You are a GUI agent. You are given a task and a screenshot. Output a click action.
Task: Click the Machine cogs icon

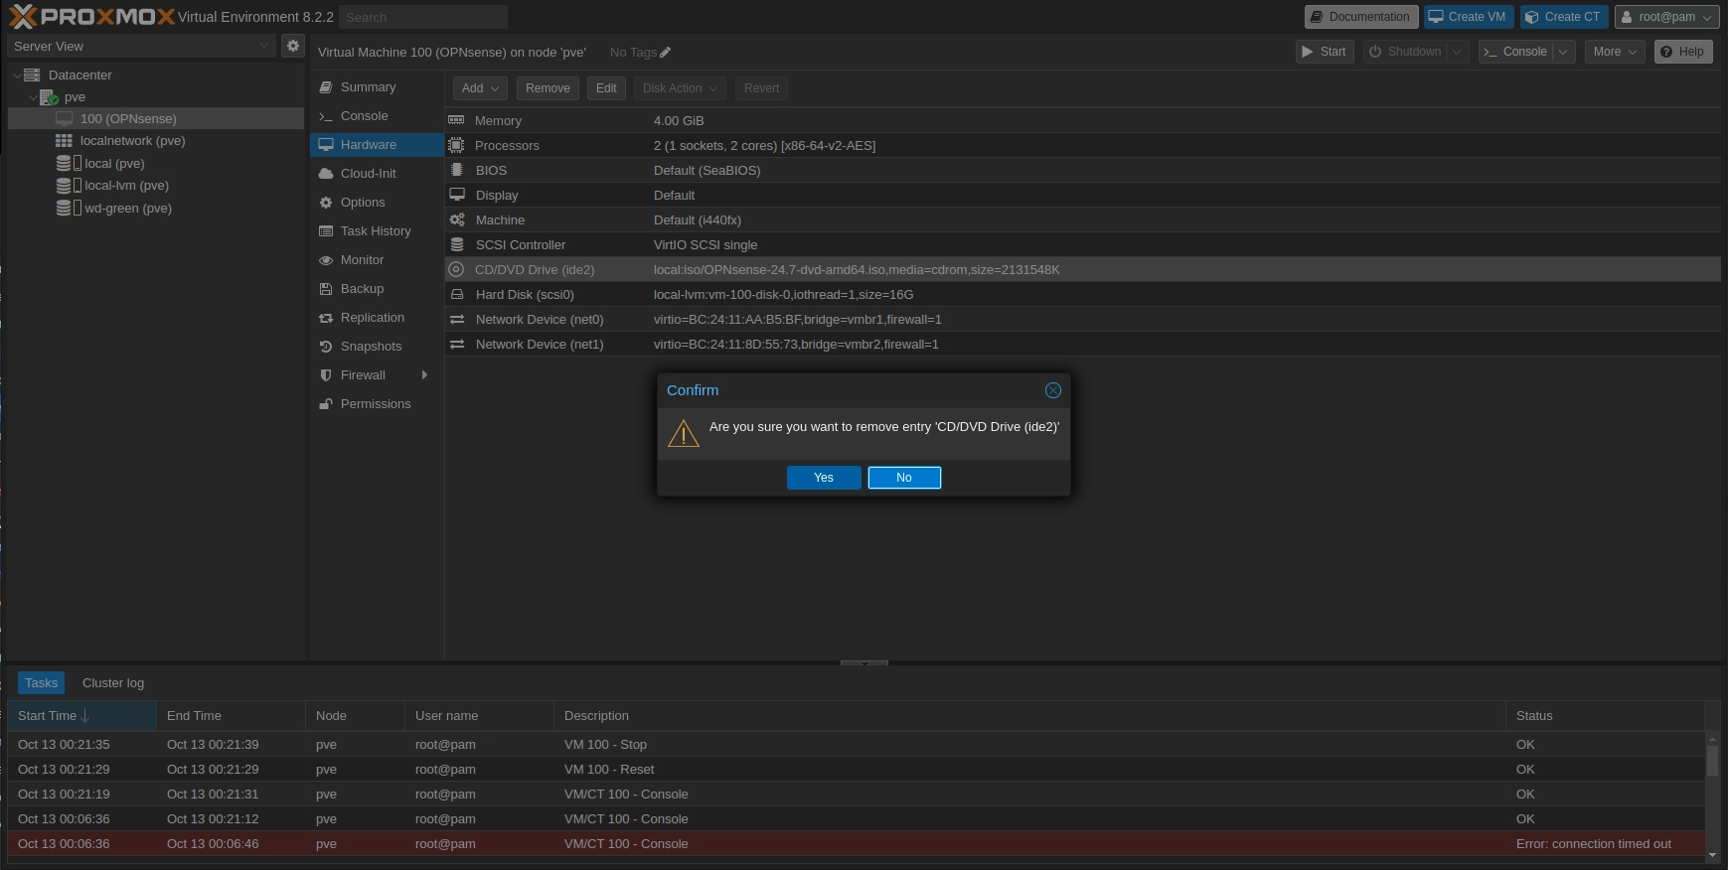point(457,219)
